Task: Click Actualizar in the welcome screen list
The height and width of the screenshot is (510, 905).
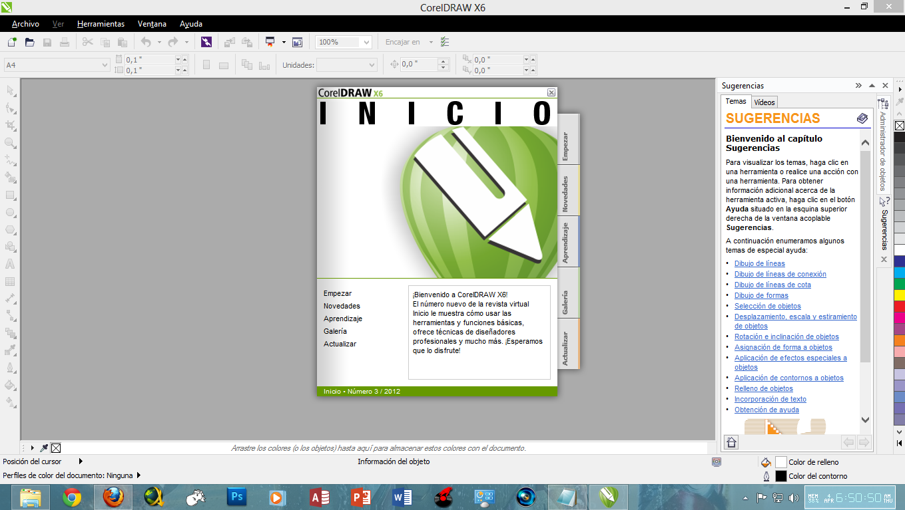Action: tap(340, 344)
